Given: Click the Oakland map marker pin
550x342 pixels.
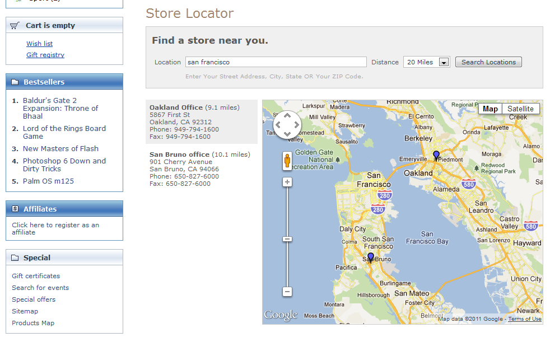Looking at the screenshot, I should [x=436, y=156].
